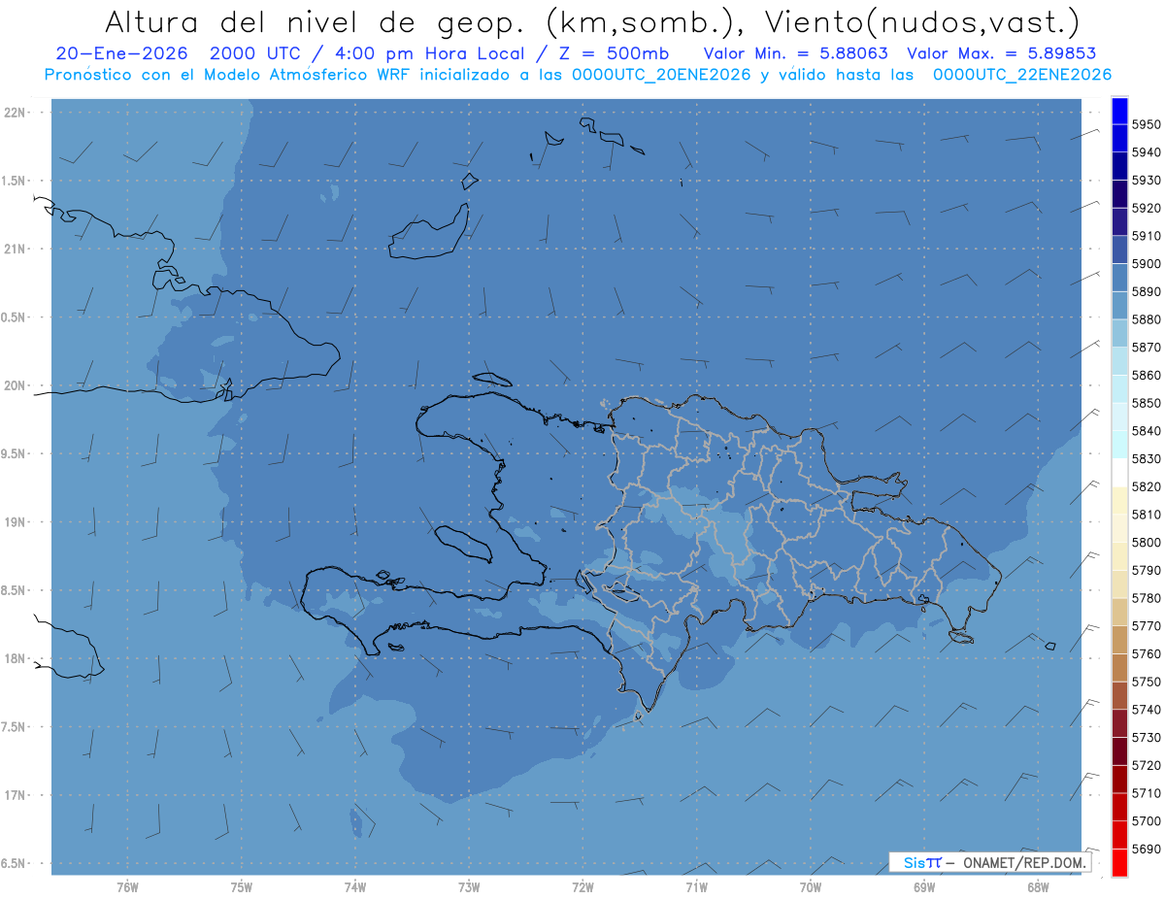
Task: Click the '68W' longitude axis label
Action: [1038, 886]
